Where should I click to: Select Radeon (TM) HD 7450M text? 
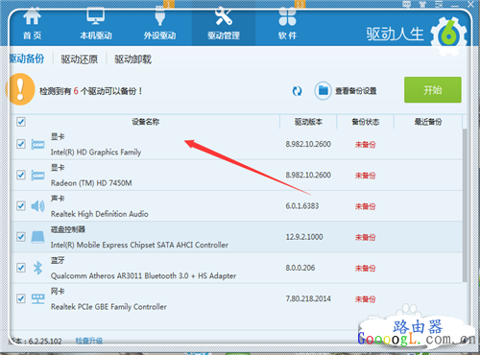pyautogui.click(x=91, y=183)
